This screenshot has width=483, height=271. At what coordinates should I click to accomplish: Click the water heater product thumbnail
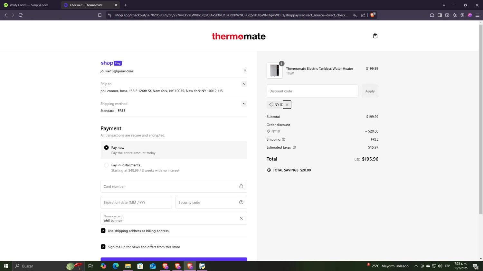tap(275, 70)
